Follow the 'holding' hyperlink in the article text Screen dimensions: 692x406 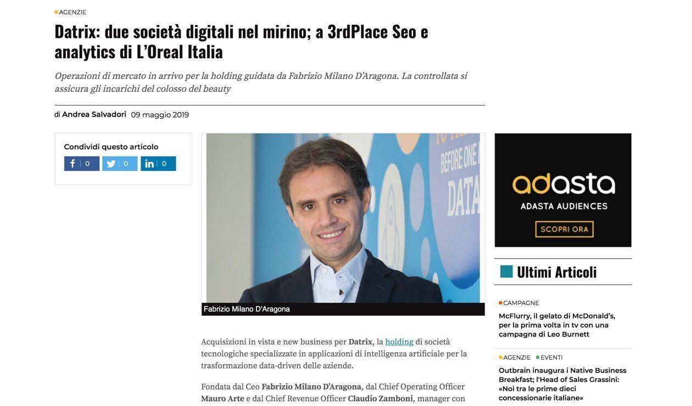[399, 342]
